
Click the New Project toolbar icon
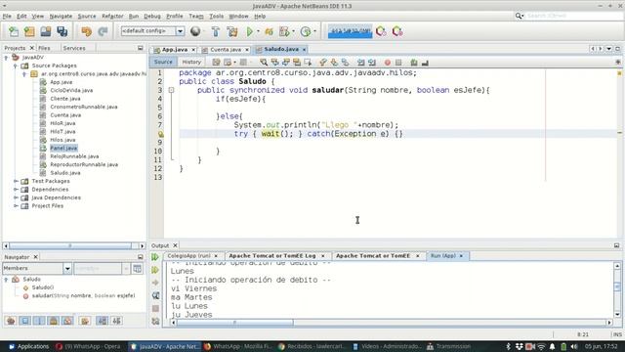(x=29, y=31)
